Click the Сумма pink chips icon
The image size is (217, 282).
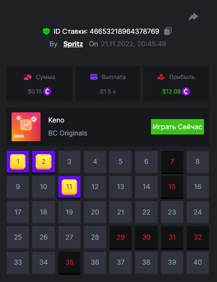27,77
